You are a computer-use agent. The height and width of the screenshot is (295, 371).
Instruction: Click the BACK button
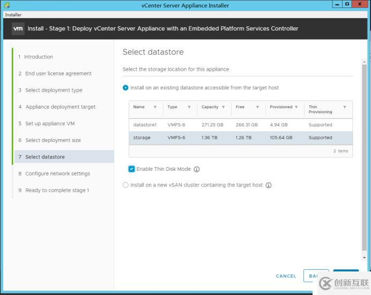316,276
